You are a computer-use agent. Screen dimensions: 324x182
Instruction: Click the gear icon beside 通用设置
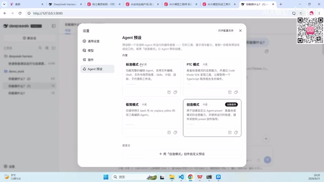point(85,41)
